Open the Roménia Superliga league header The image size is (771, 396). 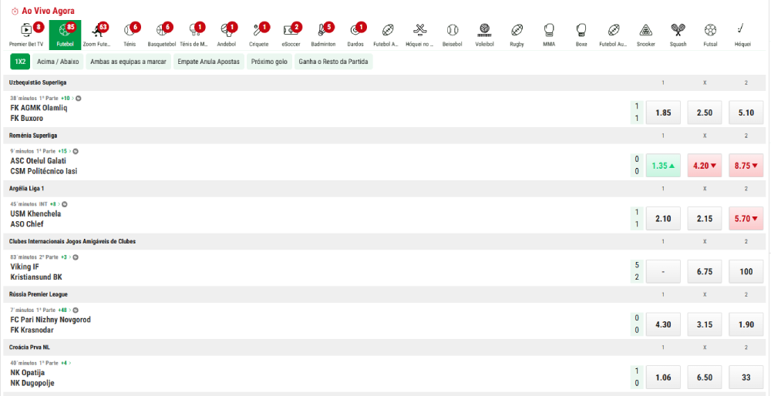point(385,135)
